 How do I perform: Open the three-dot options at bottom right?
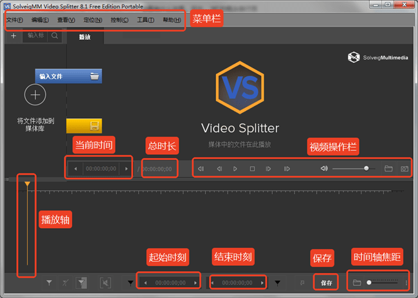(406, 283)
